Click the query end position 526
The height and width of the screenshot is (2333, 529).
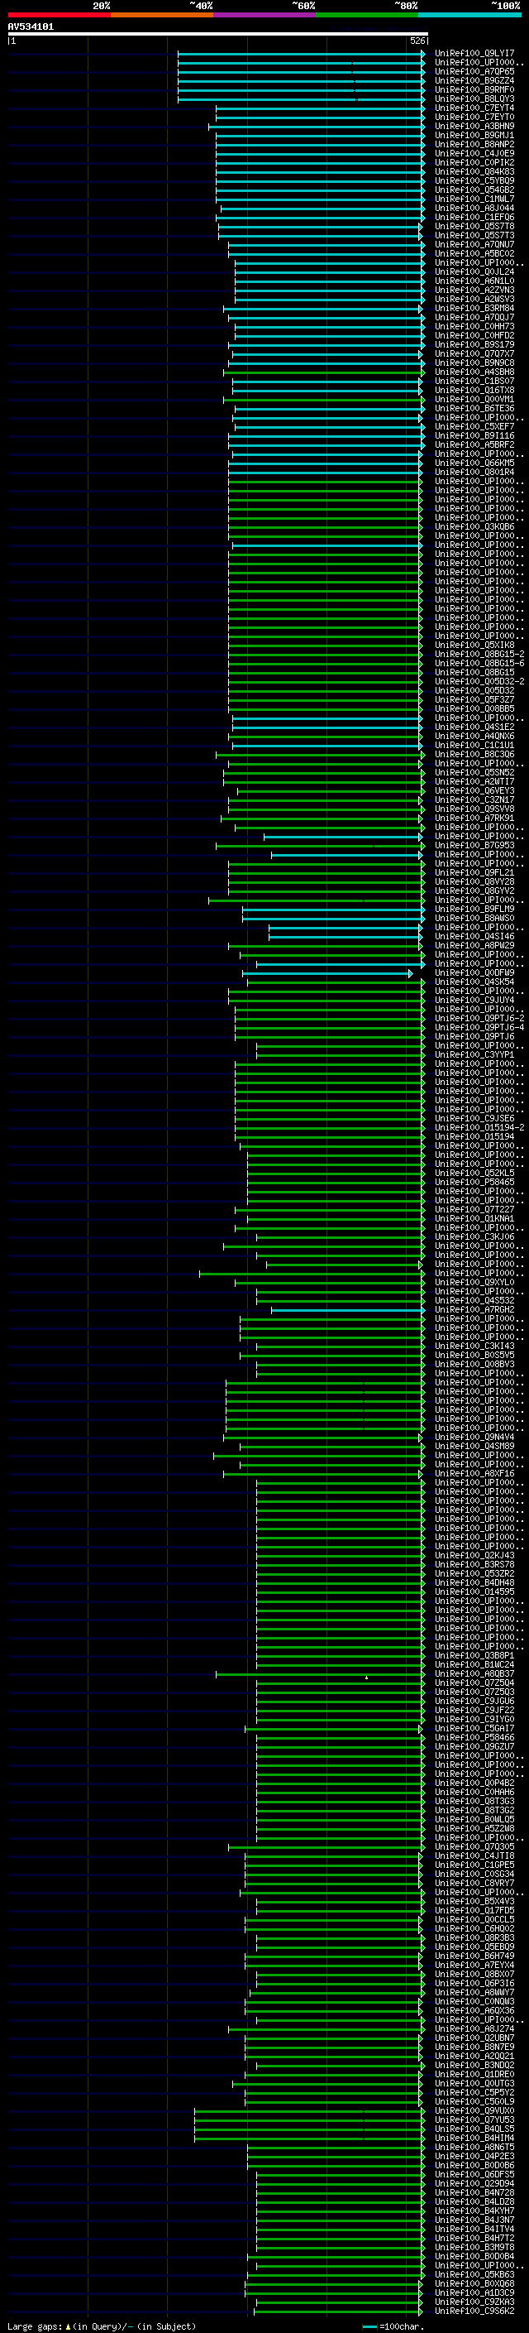click(x=417, y=41)
